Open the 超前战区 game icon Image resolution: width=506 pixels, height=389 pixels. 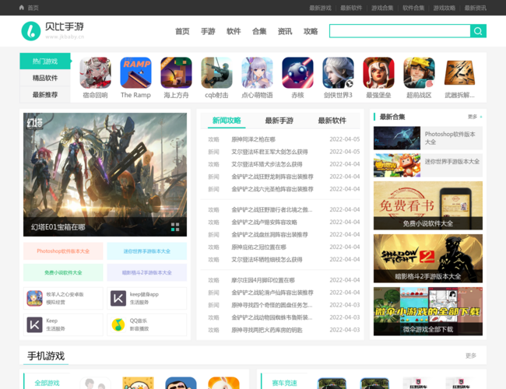[419, 72]
